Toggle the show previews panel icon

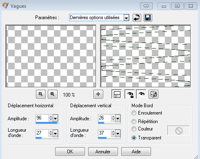117,94
